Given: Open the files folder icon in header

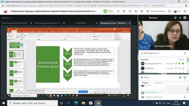Looking at the screenshot, I should point(136,11).
